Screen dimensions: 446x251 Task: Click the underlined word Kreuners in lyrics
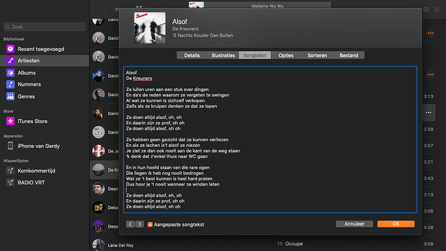pyautogui.click(x=142, y=78)
